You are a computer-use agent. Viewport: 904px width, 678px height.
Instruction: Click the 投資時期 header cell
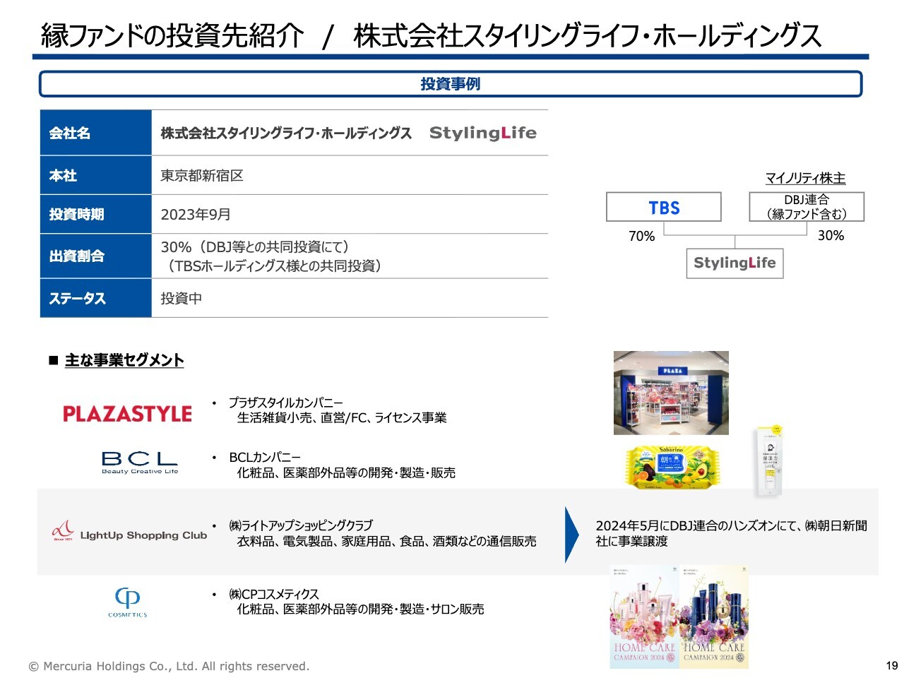coord(96,214)
